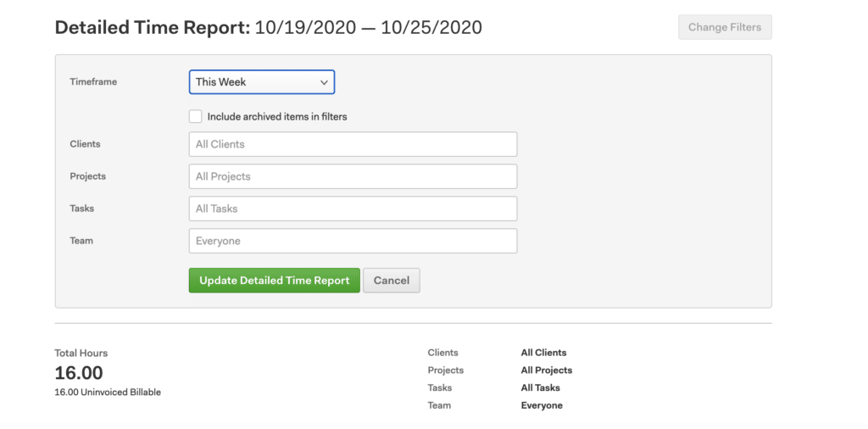Viewport: 868px width, 429px height.
Task: Enable the Include archived items checkbox
Action: pyautogui.click(x=196, y=116)
